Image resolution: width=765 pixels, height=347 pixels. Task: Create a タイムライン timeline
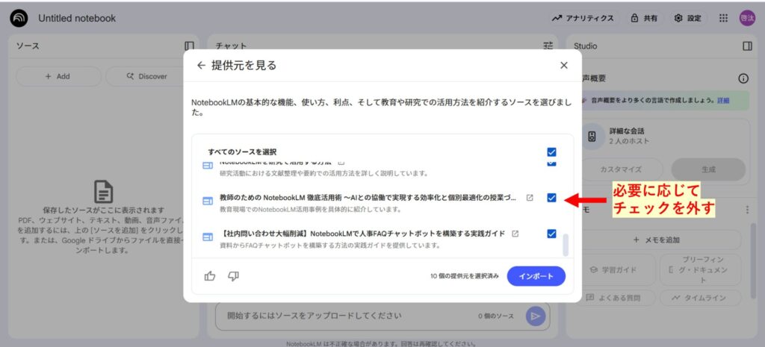[x=701, y=298]
